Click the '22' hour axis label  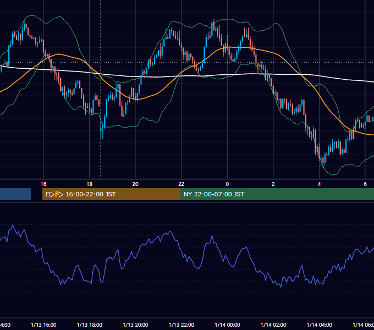[182, 184]
